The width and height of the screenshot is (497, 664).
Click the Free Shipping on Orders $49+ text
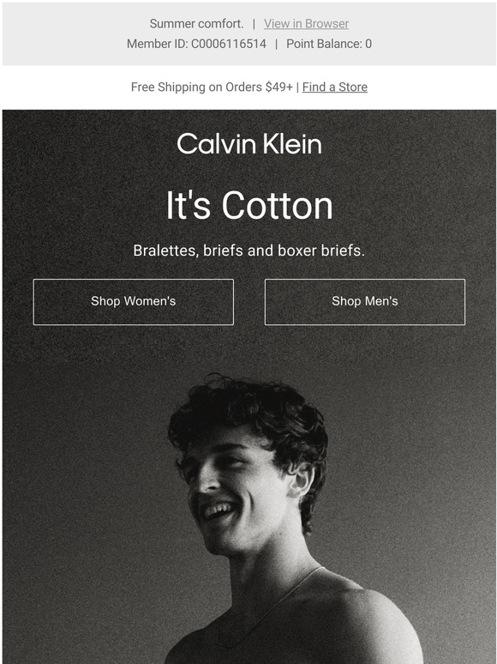point(212,87)
